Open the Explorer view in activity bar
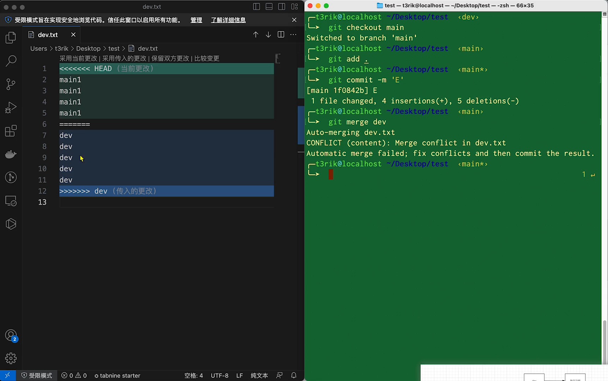This screenshot has width=608, height=381. [x=11, y=38]
